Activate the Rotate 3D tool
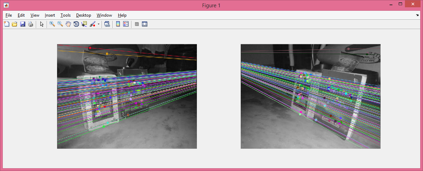 (x=76, y=24)
